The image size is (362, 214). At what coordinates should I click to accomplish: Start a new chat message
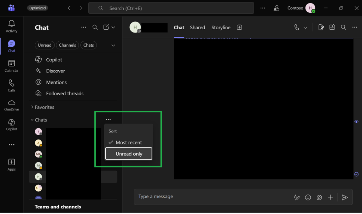pyautogui.click(x=106, y=27)
